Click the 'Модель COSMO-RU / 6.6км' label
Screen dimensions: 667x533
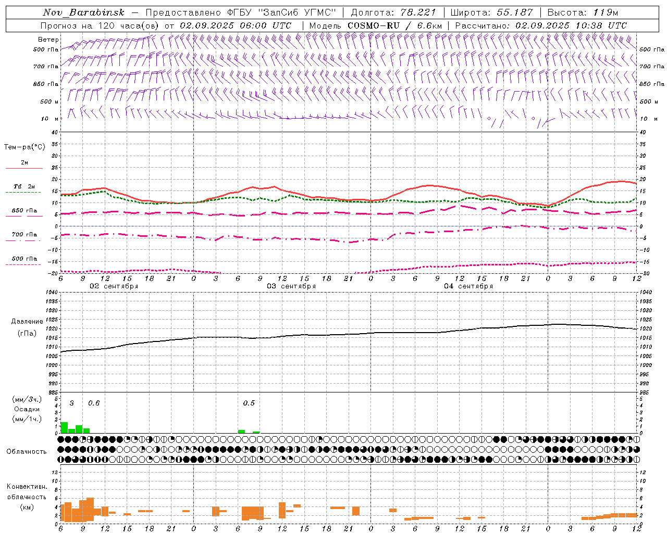[376, 25]
